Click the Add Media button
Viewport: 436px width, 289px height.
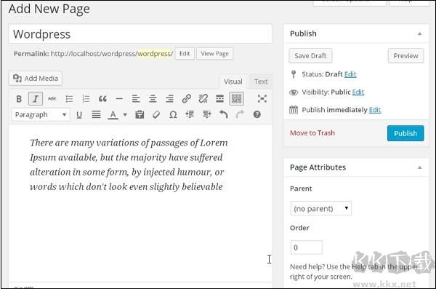(x=36, y=79)
